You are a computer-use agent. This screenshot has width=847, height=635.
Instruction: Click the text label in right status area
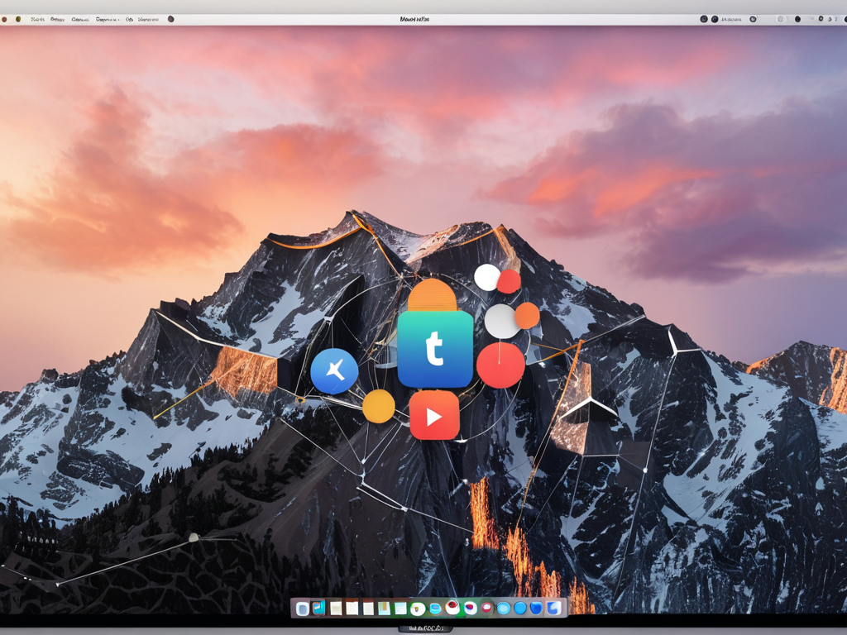(731, 19)
